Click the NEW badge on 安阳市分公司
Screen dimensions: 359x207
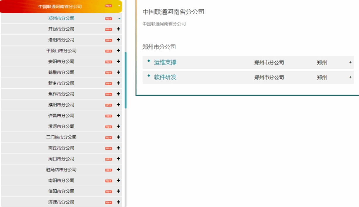coord(109,62)
